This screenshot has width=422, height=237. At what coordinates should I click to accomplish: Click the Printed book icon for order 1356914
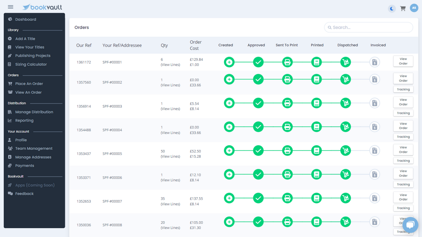point(316,103)
